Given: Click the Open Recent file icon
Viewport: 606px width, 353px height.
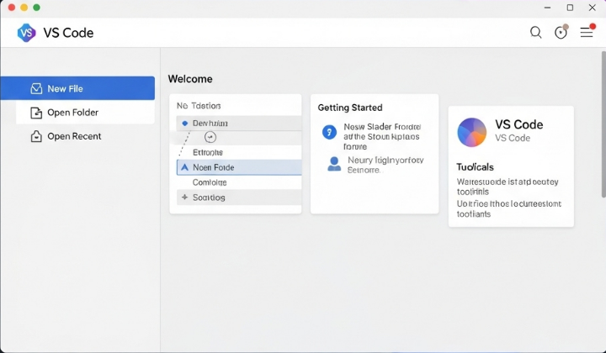Looking at the screenshot, I should tap(36, 136).
